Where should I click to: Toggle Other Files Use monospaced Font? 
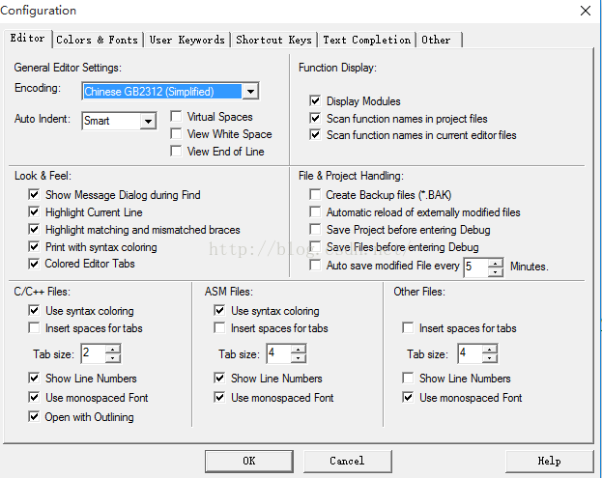coord(408,398)
